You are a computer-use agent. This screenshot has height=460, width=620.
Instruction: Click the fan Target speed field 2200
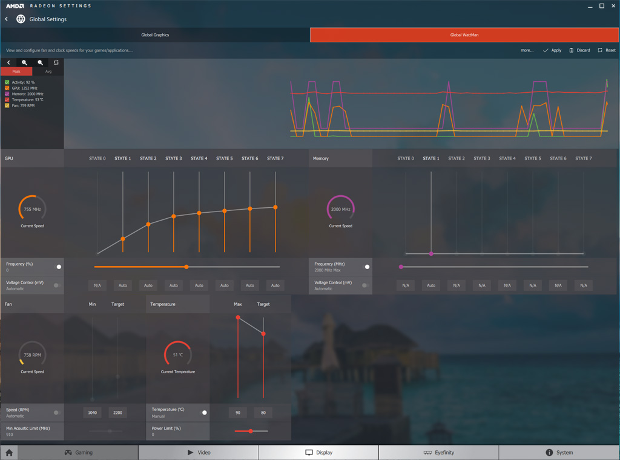118,413
